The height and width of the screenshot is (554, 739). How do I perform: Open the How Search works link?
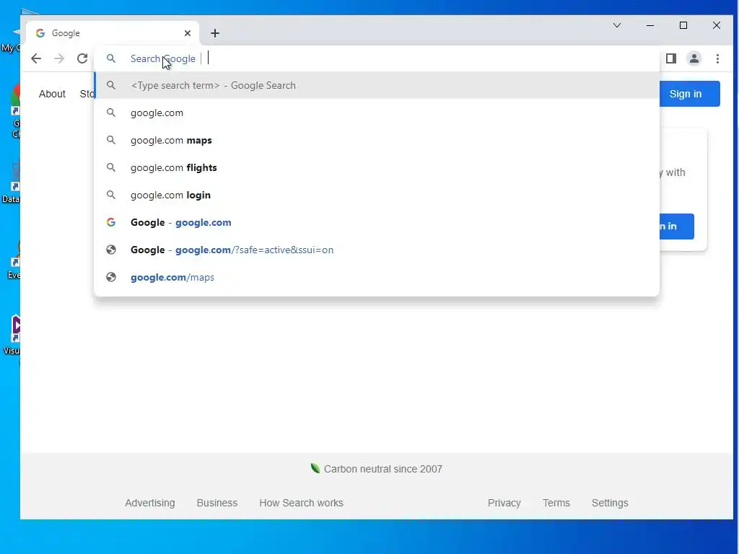coord(301,503)
